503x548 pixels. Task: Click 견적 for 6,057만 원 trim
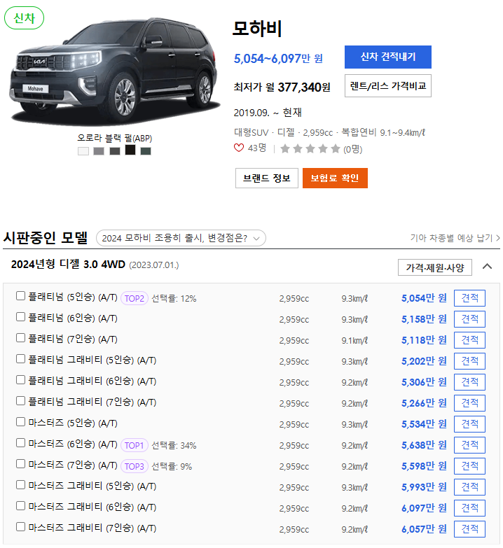coord(469,529)
